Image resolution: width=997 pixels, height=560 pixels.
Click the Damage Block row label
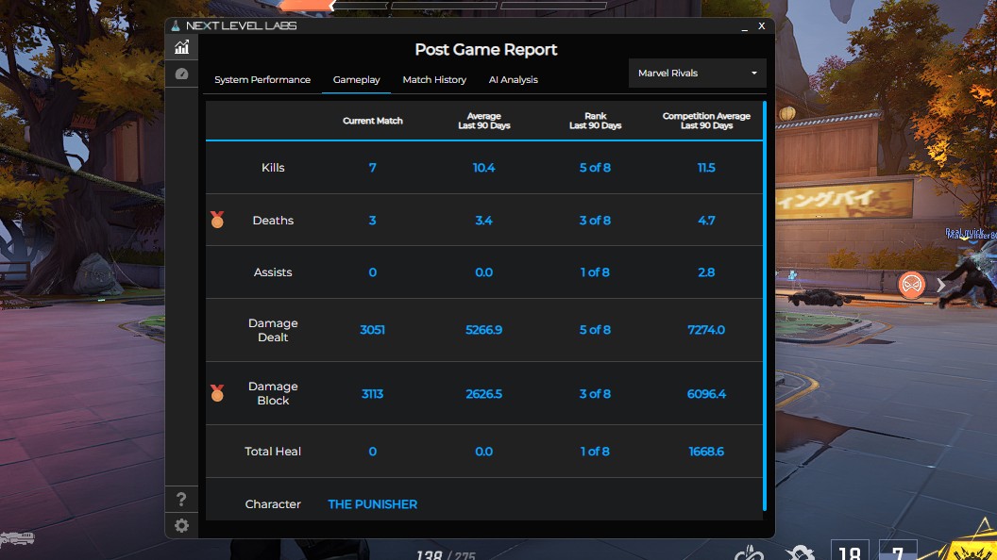coord(273,394)
